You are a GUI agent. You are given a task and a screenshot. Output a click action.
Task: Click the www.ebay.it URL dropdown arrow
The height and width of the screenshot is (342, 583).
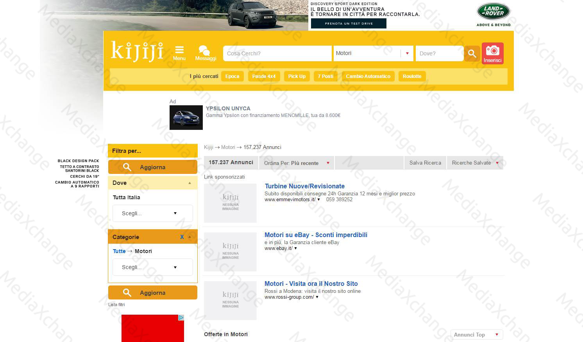[296, 248]
